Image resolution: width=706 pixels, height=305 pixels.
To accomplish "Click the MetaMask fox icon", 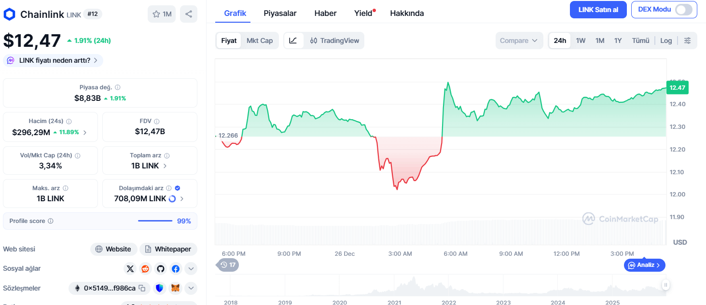I will coord(176,289).
